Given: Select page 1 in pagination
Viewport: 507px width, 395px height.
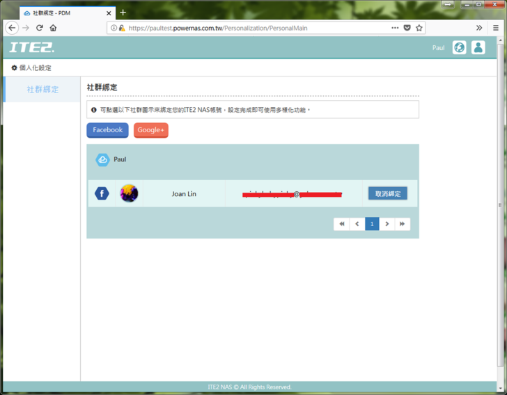Looking at the screenshot, I should tap(372, 224).
